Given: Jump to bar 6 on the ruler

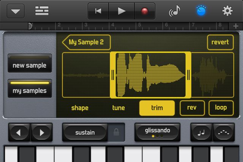Looking at the screenshot, I should pyautogui.click(x=166, y=25).
